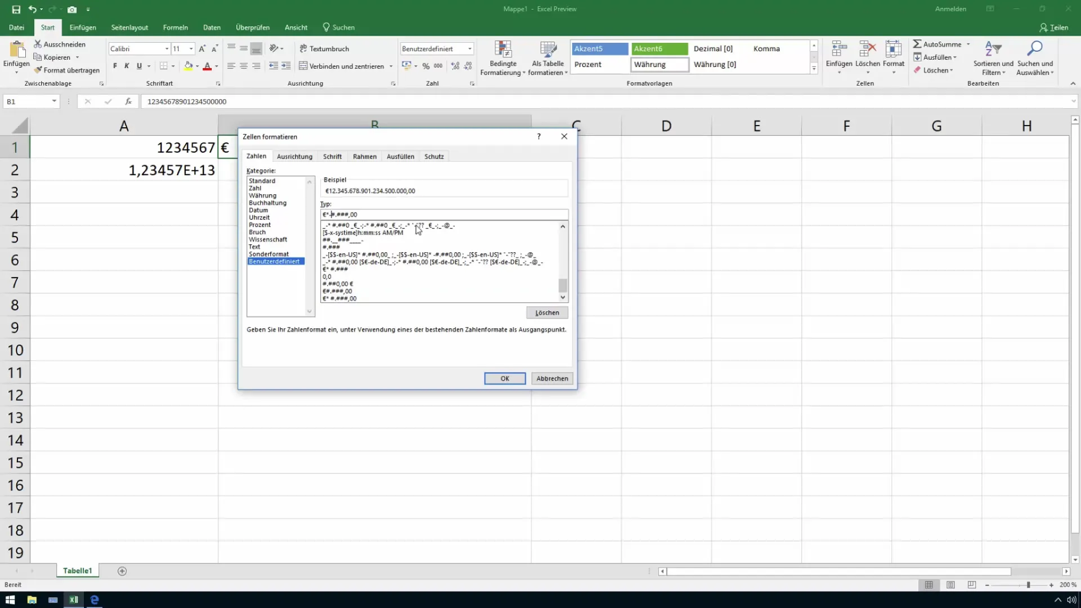Switch to page layout view icon
Viewport: 1081px width, 608px height.
[x=950, y=585]
